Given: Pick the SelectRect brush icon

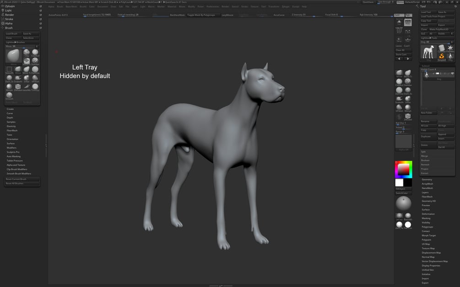Looking at the screenshot, I should (x=10, y=70).
